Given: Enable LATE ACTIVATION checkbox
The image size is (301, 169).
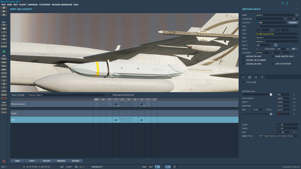Looking at the screenshot, I should 273,64.
